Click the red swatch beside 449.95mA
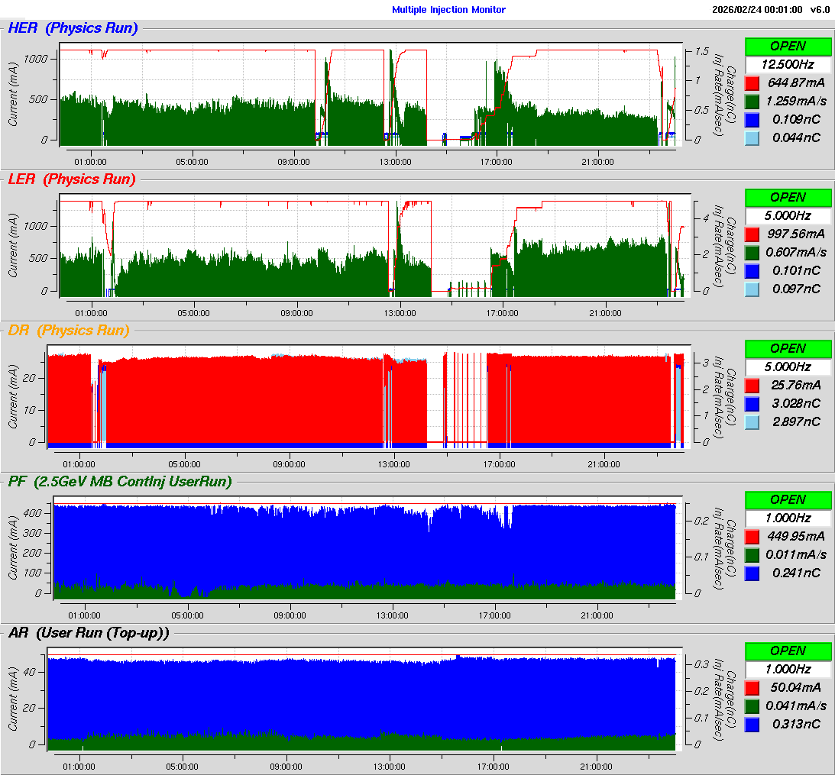 [x=752, y=537]
